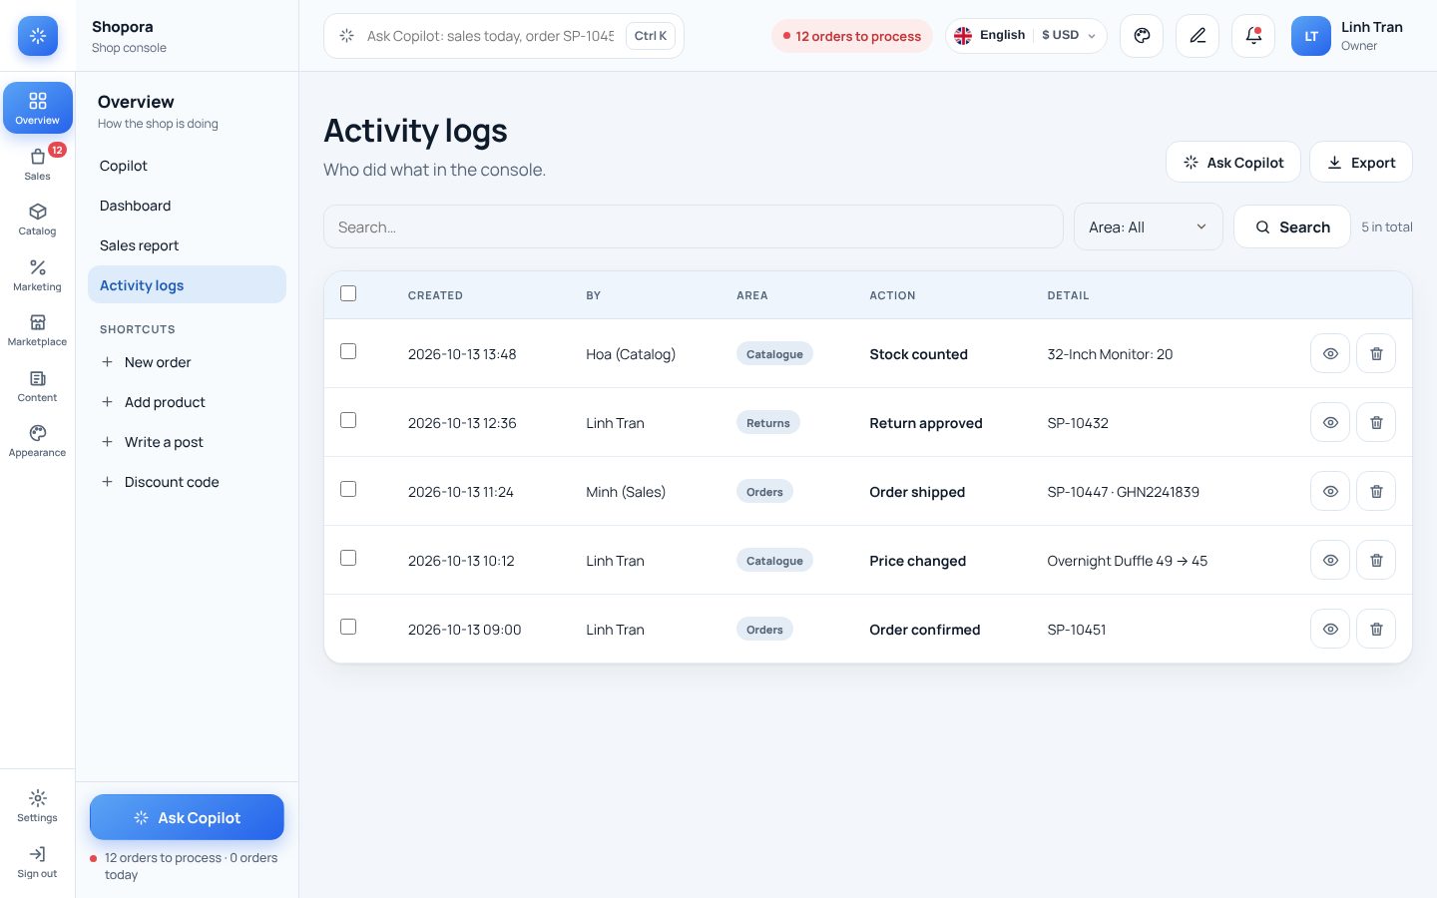Go to Marketing section icon
1437x898 pixels.
(37, 274)
